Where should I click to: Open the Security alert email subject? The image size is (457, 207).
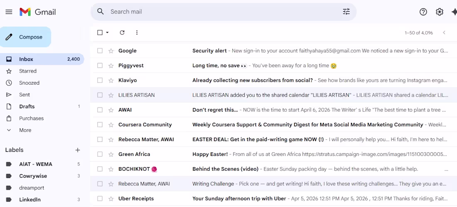(x=209, y=51)
